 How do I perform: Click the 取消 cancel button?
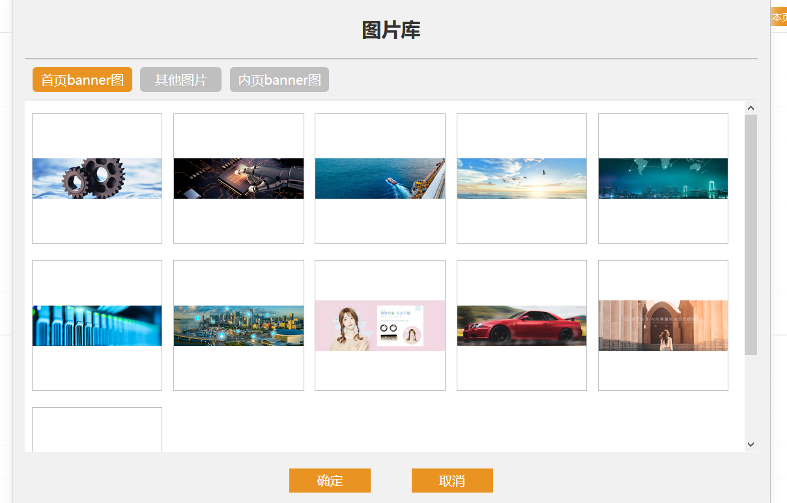[452, 480]
